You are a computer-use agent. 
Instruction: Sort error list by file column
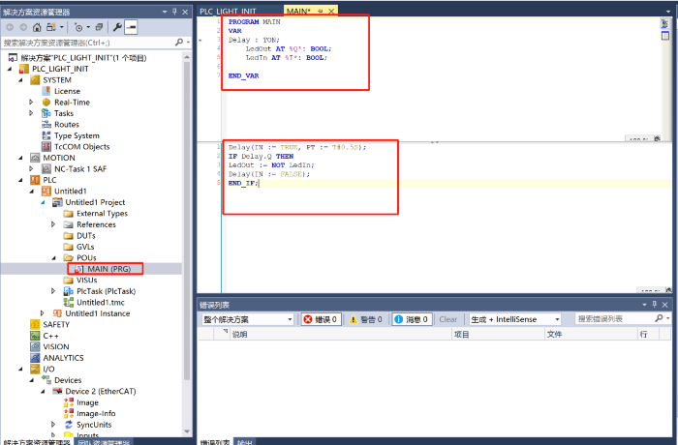coord(591,334)
